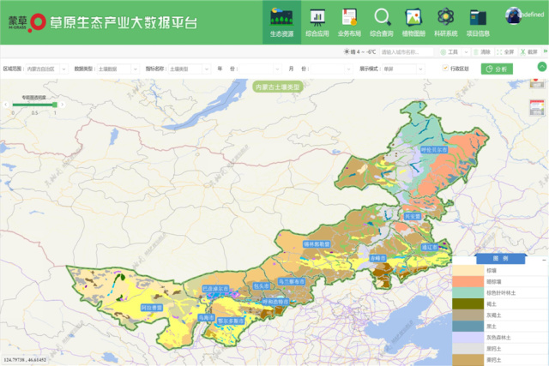The image size is (549, 366).
Task: Open the 项目信息 icon
Action: pos(478,16)
